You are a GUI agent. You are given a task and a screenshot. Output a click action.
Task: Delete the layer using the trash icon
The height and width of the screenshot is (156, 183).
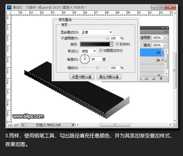161,78
